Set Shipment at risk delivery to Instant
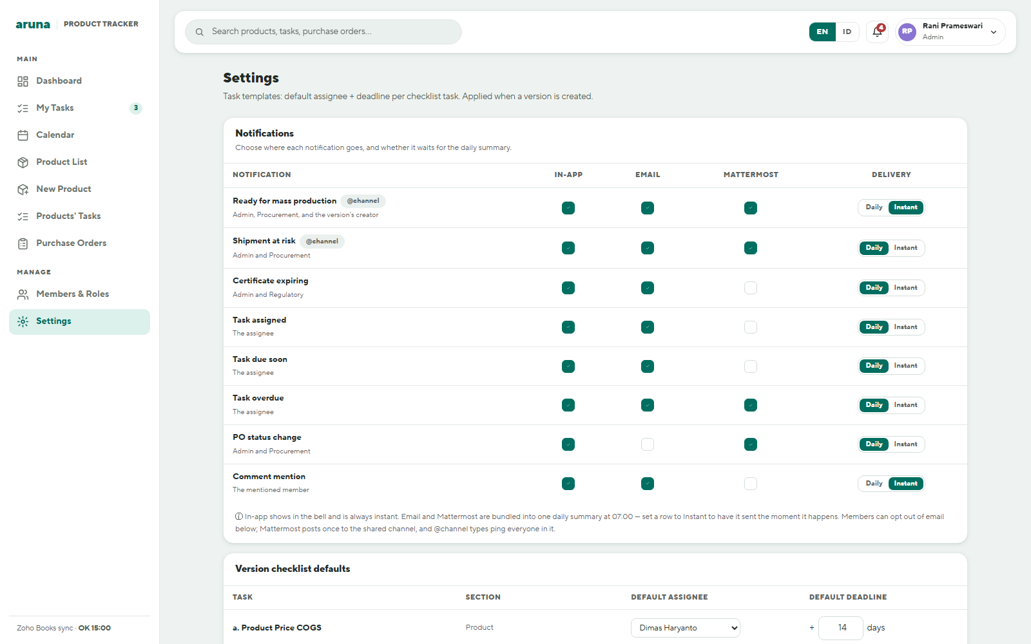This screenshot has height=644, width=1031. coord(905,248)
